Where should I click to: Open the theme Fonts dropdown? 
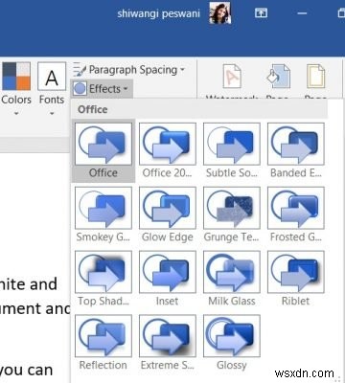click(x=52, y=89)
